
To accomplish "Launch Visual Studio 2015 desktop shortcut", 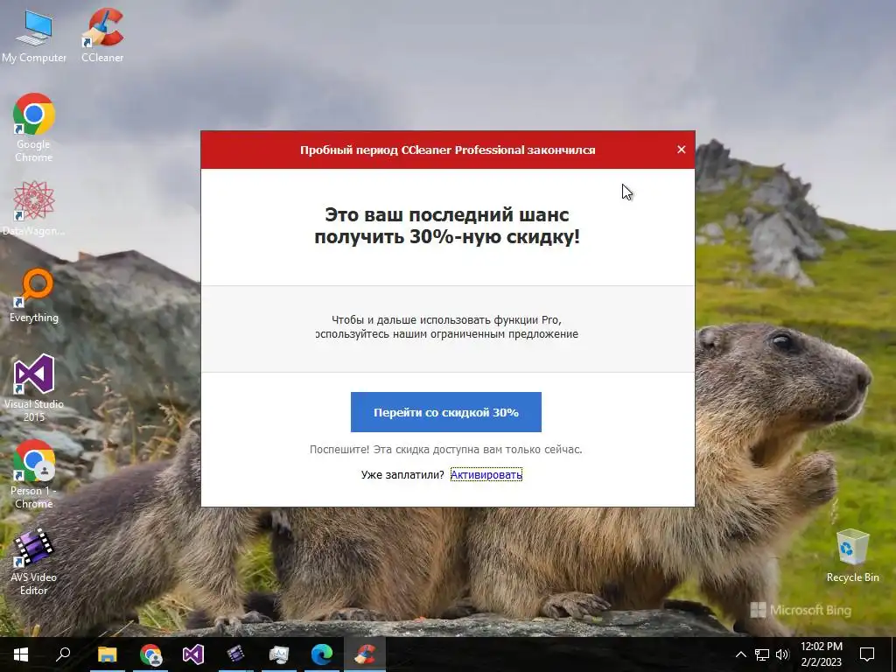I will [34, 388].
